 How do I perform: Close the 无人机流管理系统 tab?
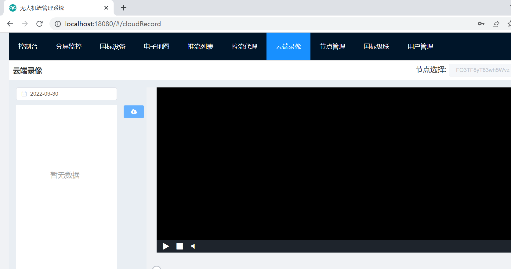(x=106, y=8)
